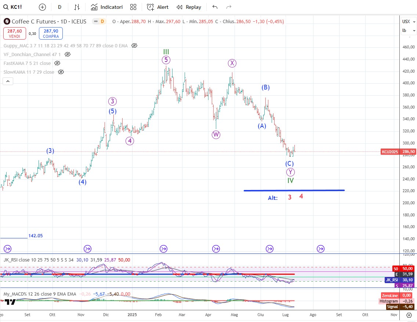417x322 pixels.
Task: Open the Indicatori menu
Action: click(107, 7)
